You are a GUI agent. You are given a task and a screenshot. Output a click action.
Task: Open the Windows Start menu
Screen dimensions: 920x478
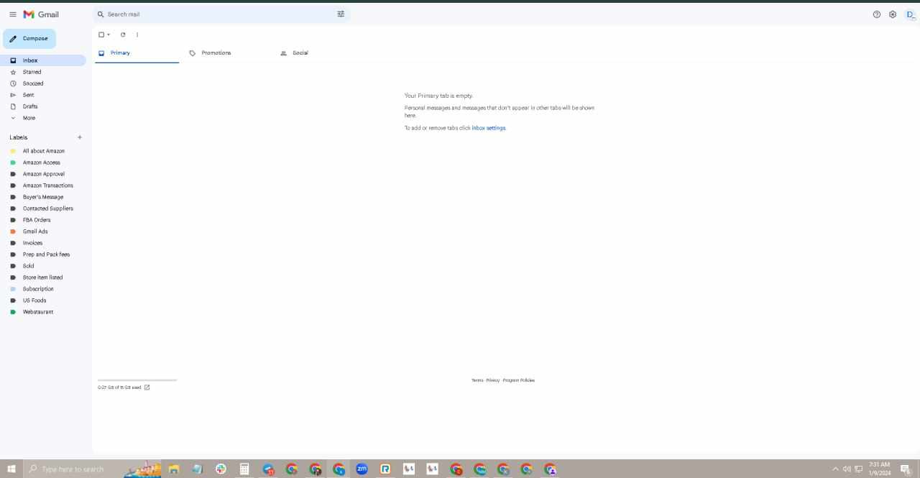(11, 469)
